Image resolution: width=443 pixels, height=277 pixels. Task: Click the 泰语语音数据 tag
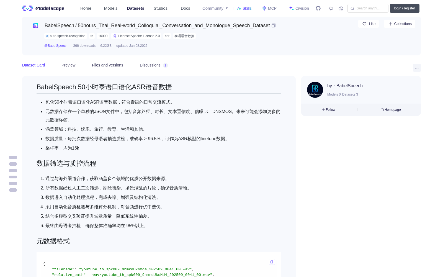coord(184,36)
